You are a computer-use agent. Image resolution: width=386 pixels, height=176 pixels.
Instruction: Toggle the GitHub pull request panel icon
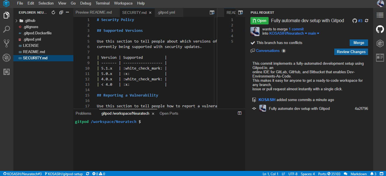[x=380, y=29]
